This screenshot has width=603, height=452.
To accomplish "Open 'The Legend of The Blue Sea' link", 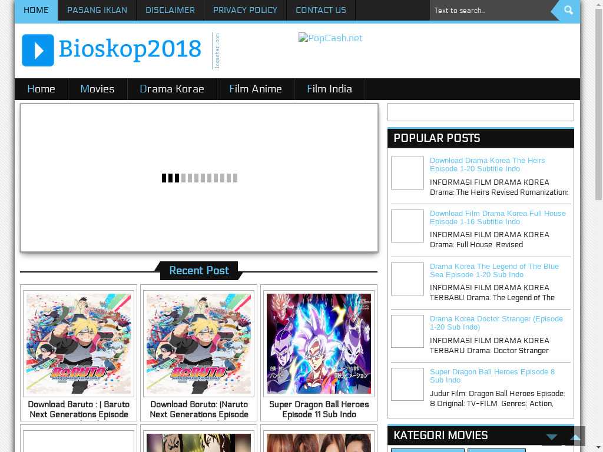I will tap(494, 271).
